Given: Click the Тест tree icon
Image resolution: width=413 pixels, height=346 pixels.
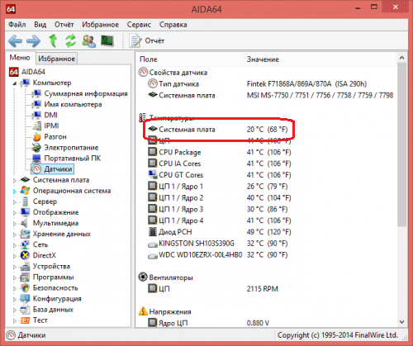Looking at the screenshot, I should point(25,320).
